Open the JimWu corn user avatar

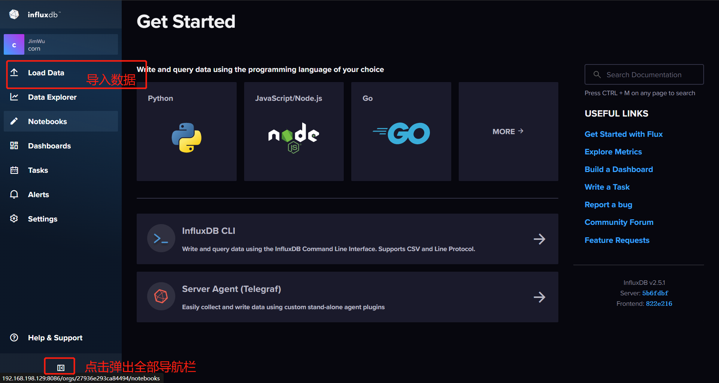[14, 45]
